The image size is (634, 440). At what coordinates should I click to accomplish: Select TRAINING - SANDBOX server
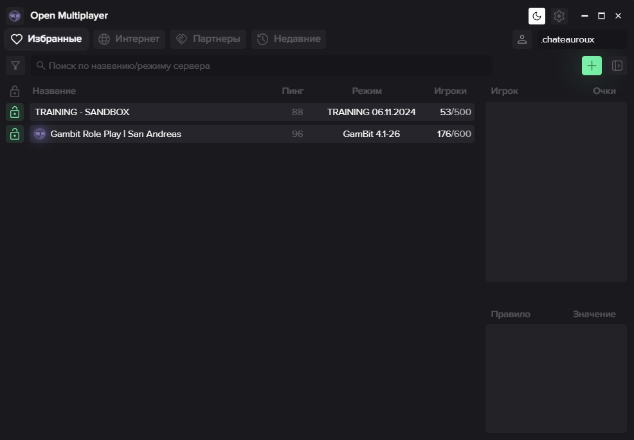pos(252,112)
